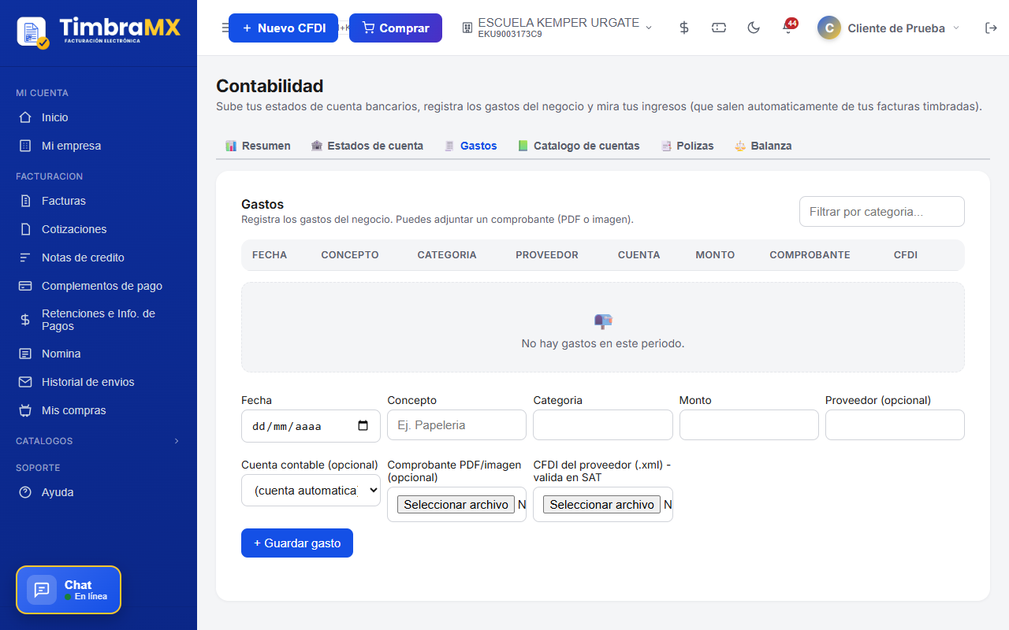
Task: Open the Chat en línea widget
Action: click(69, 590)
